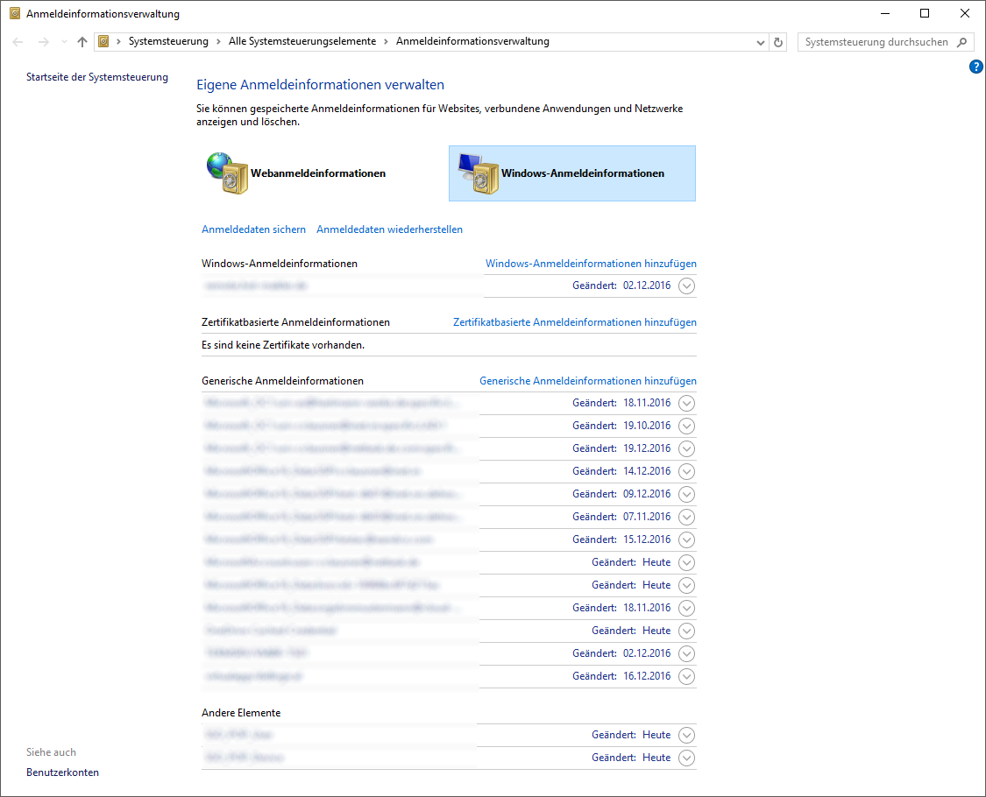Close the Anmeldeinformationsverwaltung window
Viewport: 986px width, 797px height.
click(x=965, y=13)
